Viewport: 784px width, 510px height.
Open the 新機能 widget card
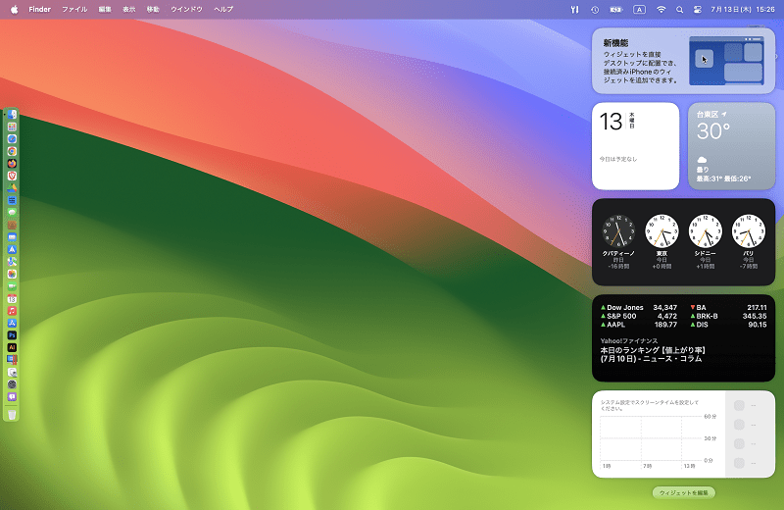pos(683,61)
